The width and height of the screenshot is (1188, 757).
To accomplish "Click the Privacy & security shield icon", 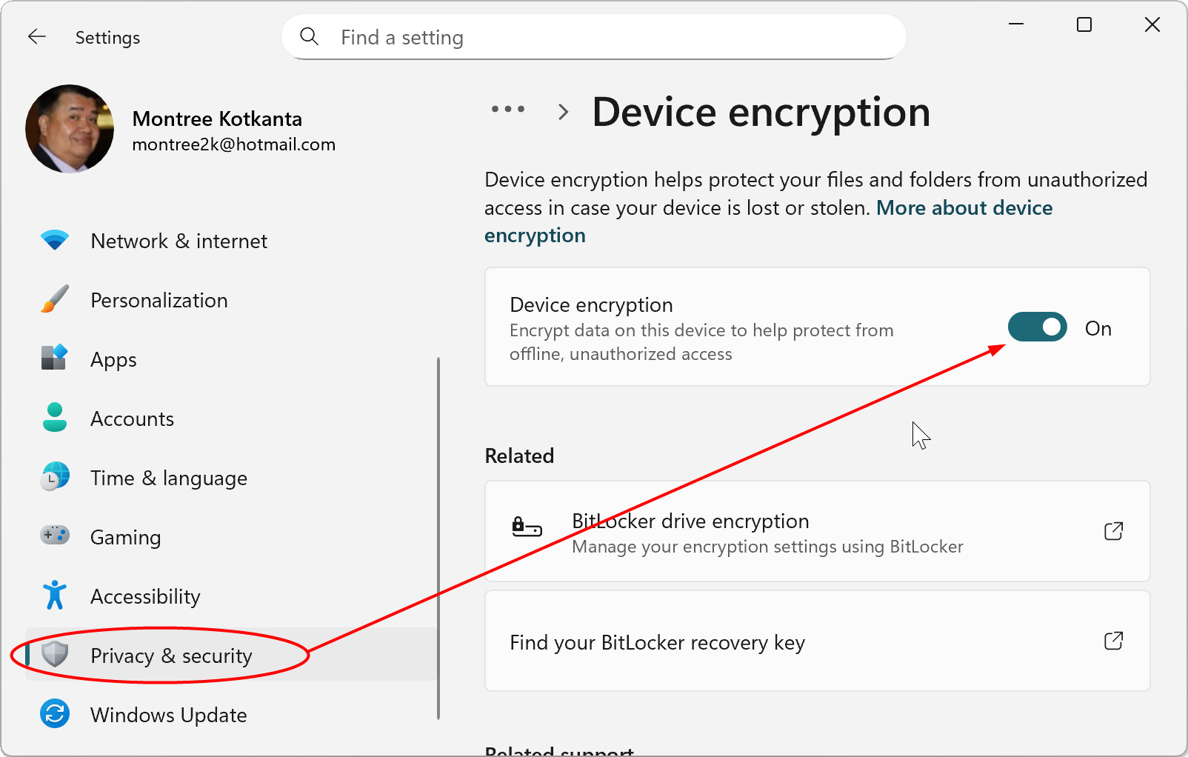I will click(54, 655).
